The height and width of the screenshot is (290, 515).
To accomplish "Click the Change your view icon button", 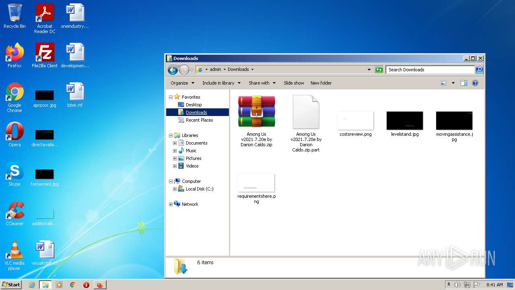I will (x=443, y=83).
